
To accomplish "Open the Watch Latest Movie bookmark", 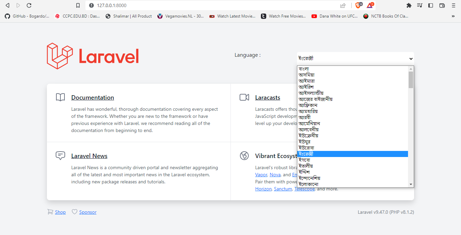I will [232, 16].
